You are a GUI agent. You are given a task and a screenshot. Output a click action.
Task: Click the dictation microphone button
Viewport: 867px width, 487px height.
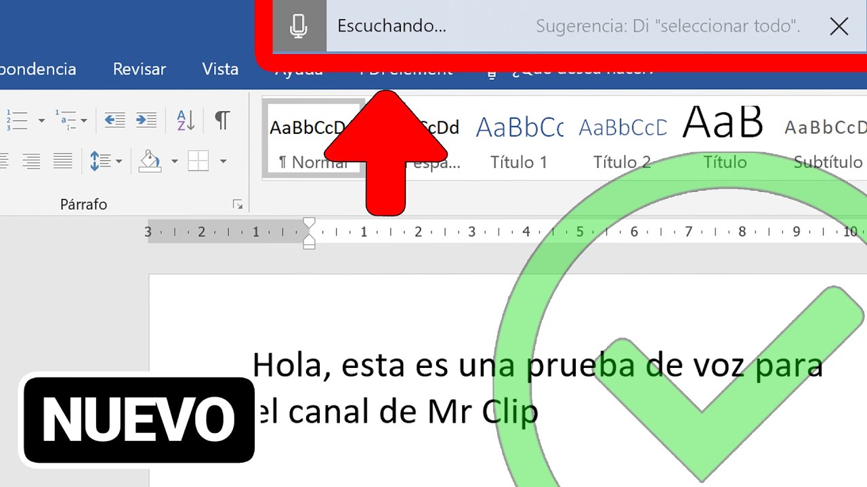pos(299,26)
